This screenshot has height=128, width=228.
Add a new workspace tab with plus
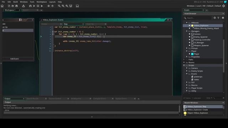coord(41,10)
